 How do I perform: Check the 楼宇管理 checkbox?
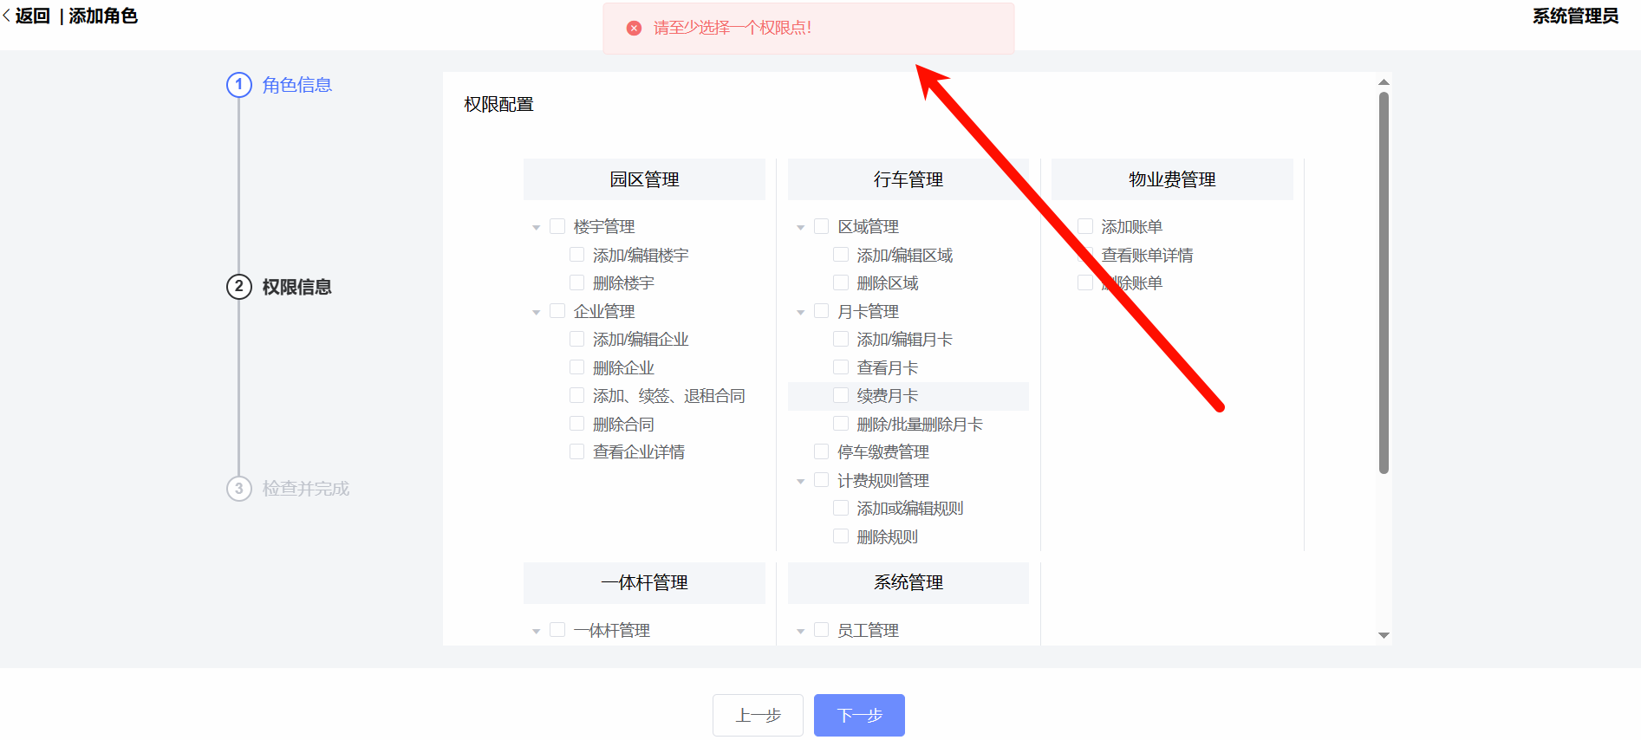click(557, 226)
